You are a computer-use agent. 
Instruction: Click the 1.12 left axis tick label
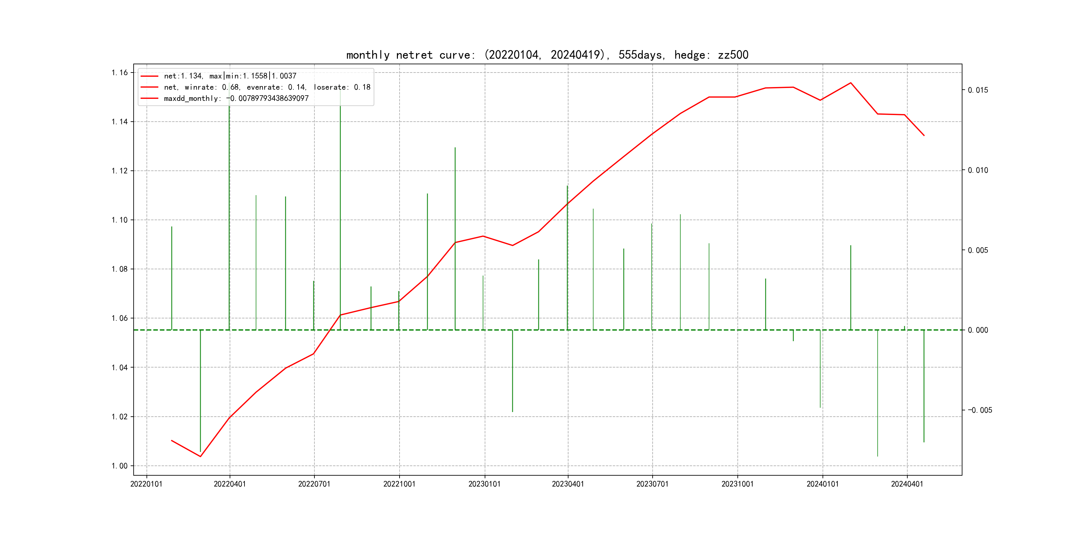tap(119, 171)
